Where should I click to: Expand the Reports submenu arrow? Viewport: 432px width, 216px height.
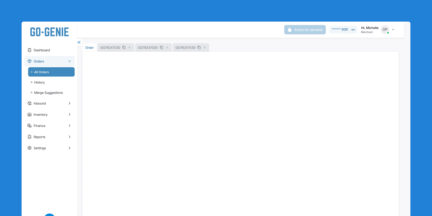69,137
